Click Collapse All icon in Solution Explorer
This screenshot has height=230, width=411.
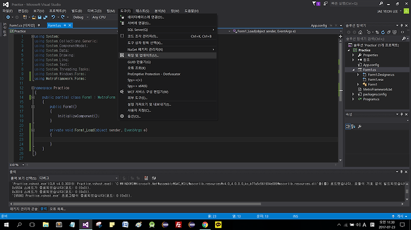[x=389, y=32]
